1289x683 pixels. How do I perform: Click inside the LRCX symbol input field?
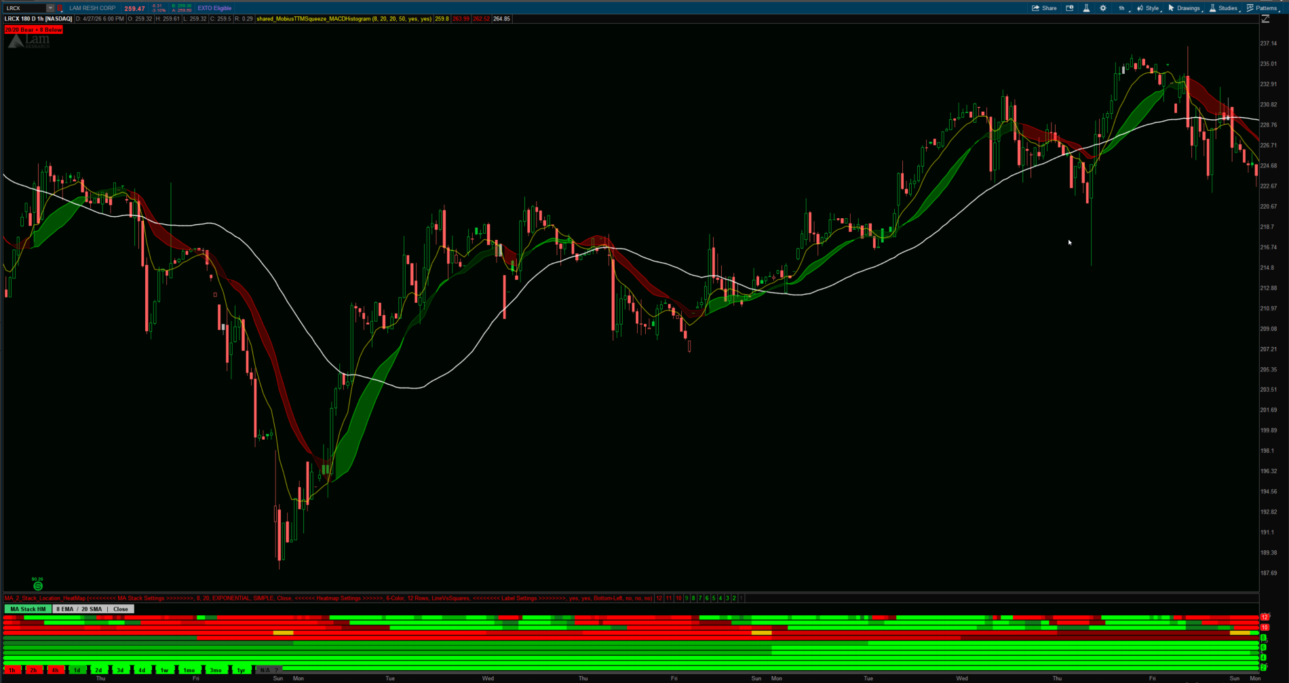(x=24, y=7)
